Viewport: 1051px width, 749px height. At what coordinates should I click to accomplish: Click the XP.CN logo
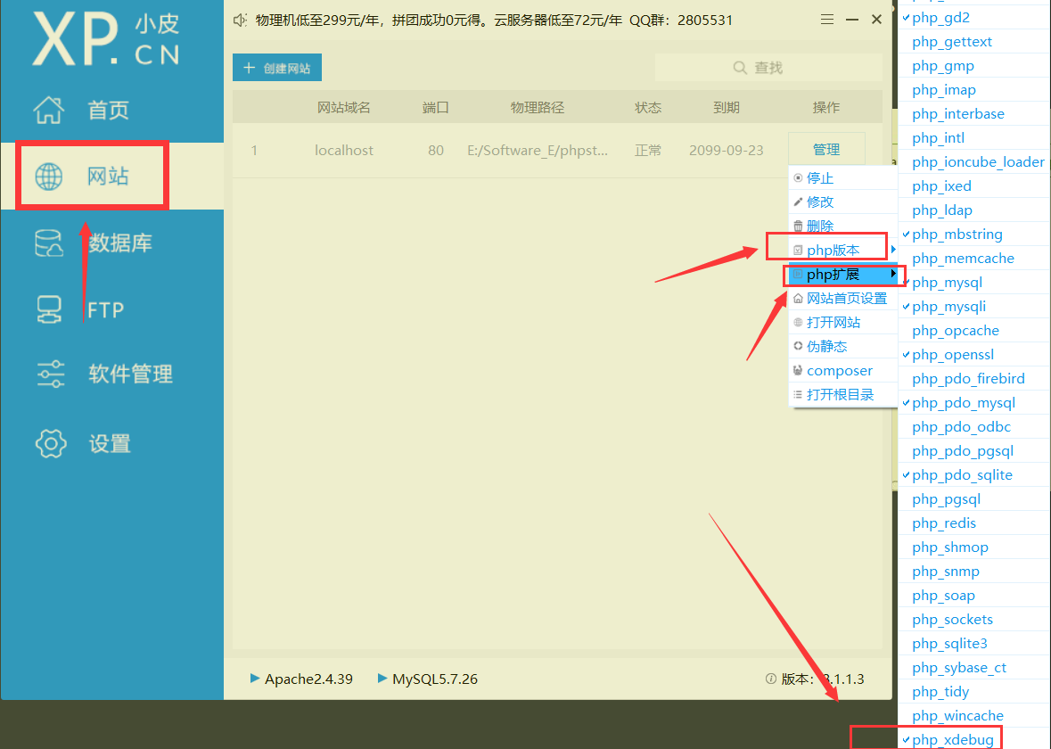pyautogui.click(x=107, y=38)
